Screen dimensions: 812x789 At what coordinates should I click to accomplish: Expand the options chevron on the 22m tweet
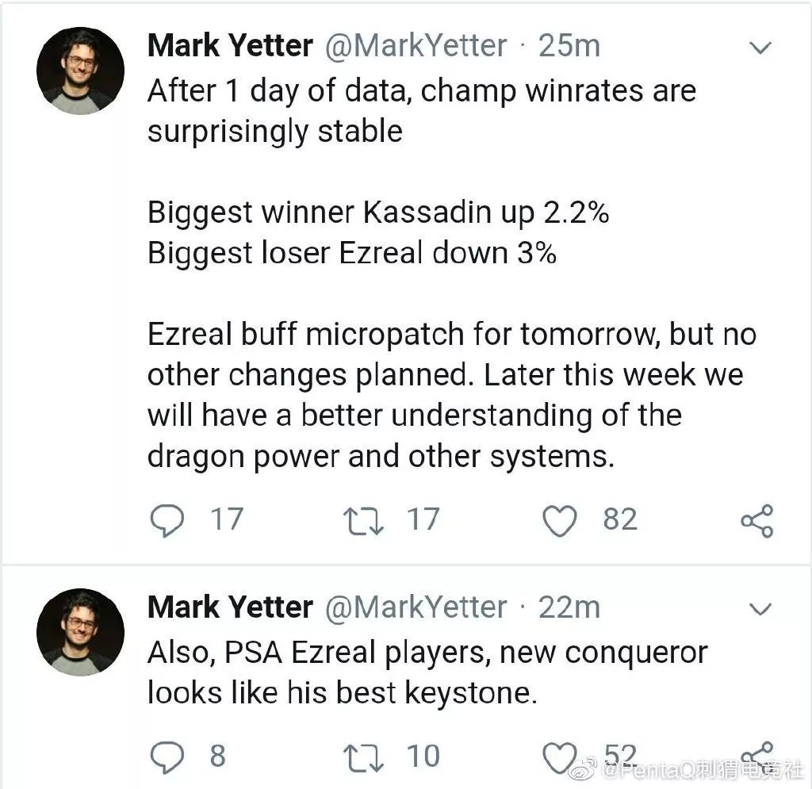click(x=760, y=609)
